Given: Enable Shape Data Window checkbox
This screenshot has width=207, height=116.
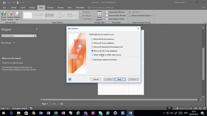Looking at the screenshot, I should tap(107, 12).
